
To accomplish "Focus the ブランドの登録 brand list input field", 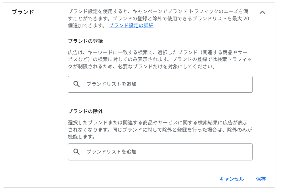I will point(160,84).
